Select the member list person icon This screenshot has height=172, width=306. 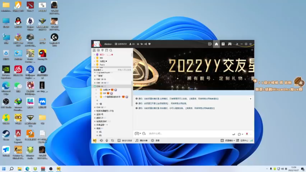coord(94,50)
